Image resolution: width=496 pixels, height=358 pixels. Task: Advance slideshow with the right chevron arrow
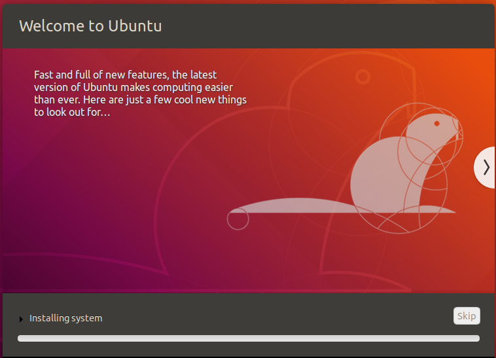486,168
